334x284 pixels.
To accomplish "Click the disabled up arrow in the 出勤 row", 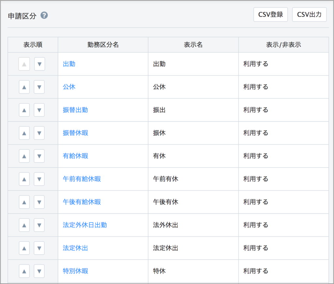I will pyautogui.click(x=24, y=64).
